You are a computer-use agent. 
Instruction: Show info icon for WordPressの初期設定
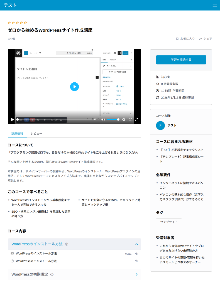[52, 274]
